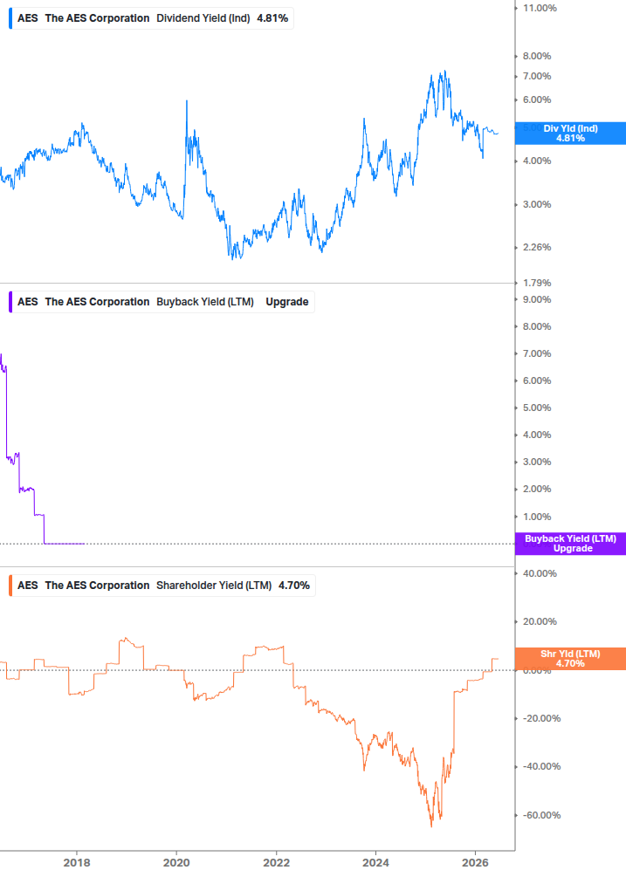Click the 4.81% value in the dividend legend

click(272, 18)
